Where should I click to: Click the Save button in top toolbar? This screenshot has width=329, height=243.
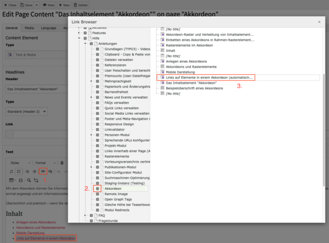click(x=27, y=5)
